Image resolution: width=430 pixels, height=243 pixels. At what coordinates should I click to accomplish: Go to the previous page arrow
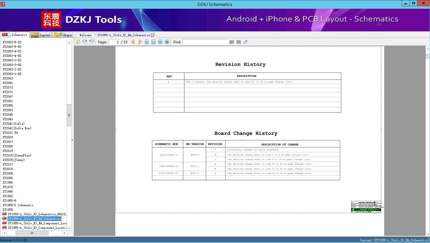(x=133, y=42)
